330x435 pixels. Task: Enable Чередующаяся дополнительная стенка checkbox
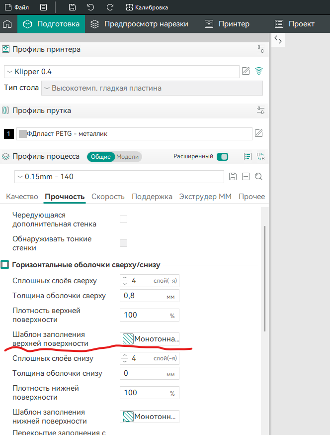(x=124, y=219)
